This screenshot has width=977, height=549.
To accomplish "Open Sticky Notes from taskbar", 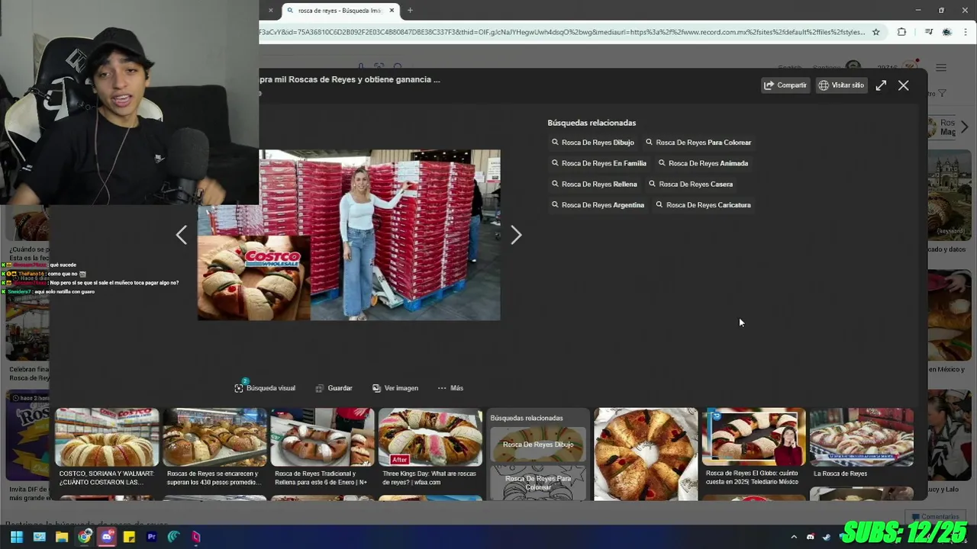I will (x=129, y=537).
